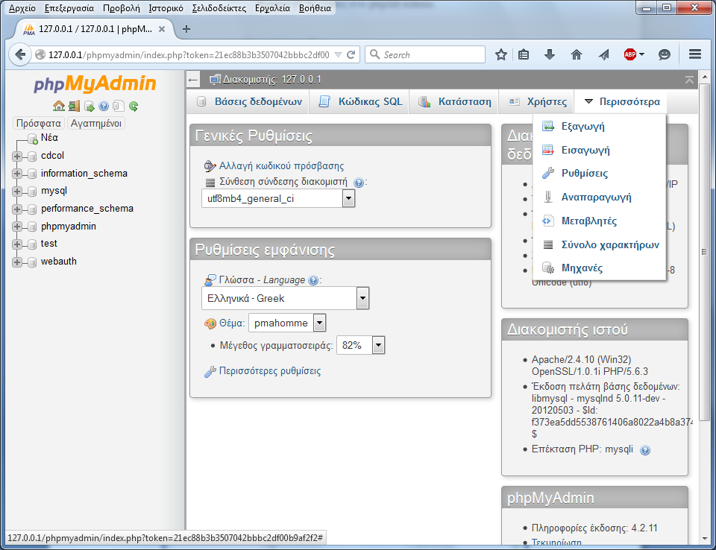The height and width of the screenshot is (550, 716).
Task: Click the SQL documentation icon in sidebar
Action: 119,107
